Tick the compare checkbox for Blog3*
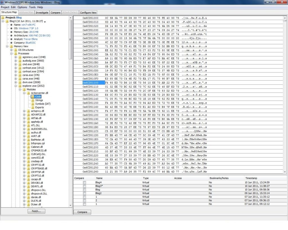The height and width of the screenshot is (230, 288). tap(84, 186)
